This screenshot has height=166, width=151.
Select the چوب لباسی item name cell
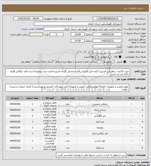pyautogui.click(x=100, y=141)
